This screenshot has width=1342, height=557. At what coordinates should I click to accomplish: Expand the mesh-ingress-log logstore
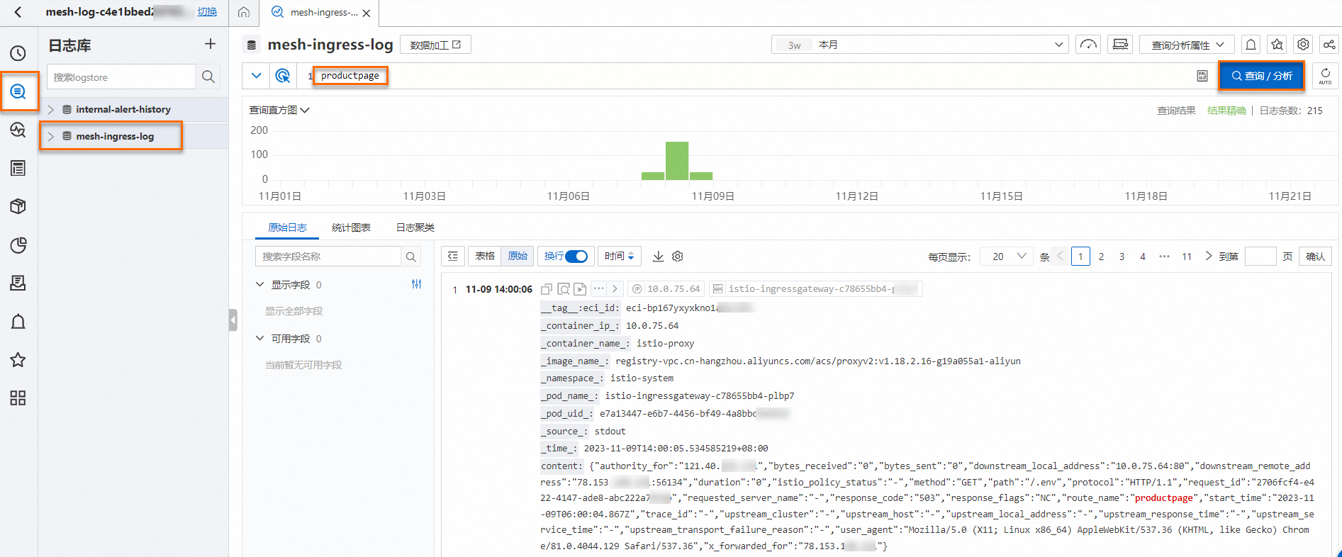click(x=50, y=136)
